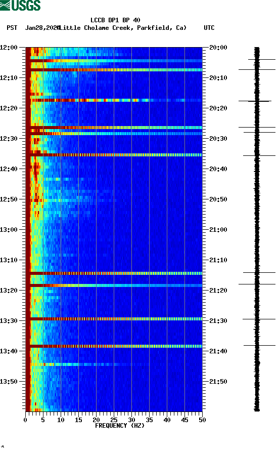279x452 pixels.
Task: Click the broadband event band near 12:07
Action: [114, 70]
